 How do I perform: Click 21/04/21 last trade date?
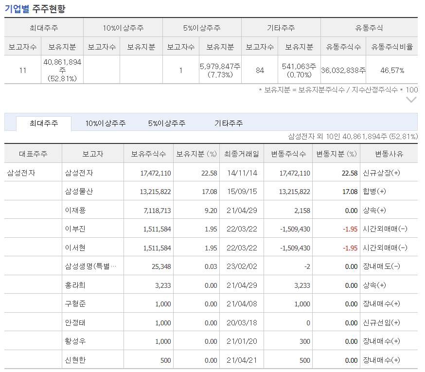[242, 360]
